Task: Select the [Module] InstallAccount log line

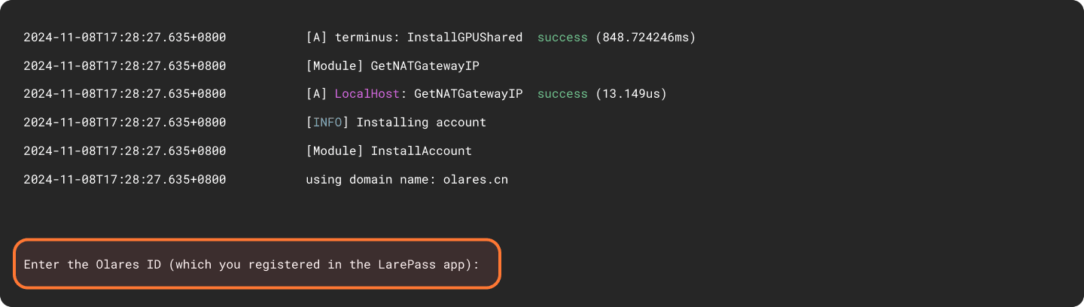Action: pyautogui.click(x=388, y=151)
